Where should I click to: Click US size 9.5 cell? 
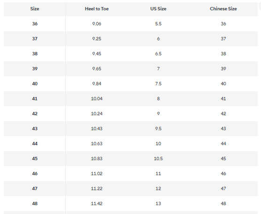[x=158, y=128]
